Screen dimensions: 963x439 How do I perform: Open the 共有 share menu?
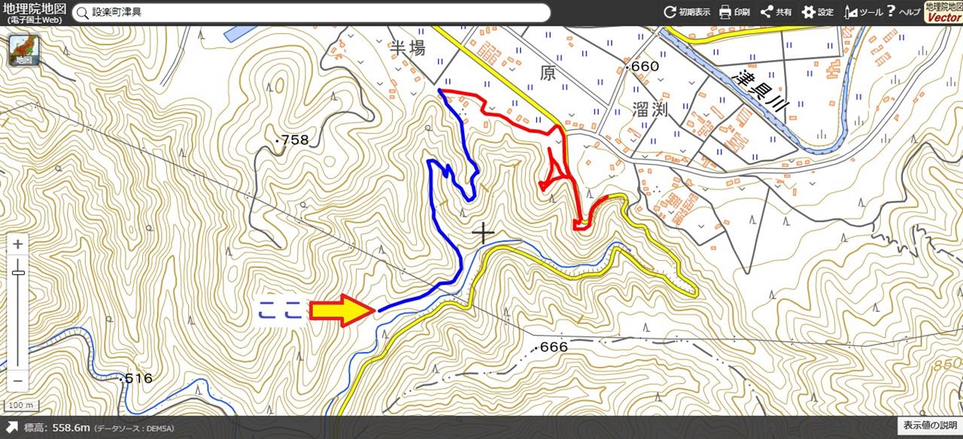(x=776, y=12)
